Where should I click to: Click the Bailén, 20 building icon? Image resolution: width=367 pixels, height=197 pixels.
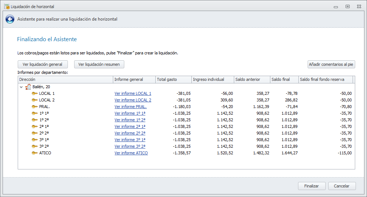[x=28, y=87]
